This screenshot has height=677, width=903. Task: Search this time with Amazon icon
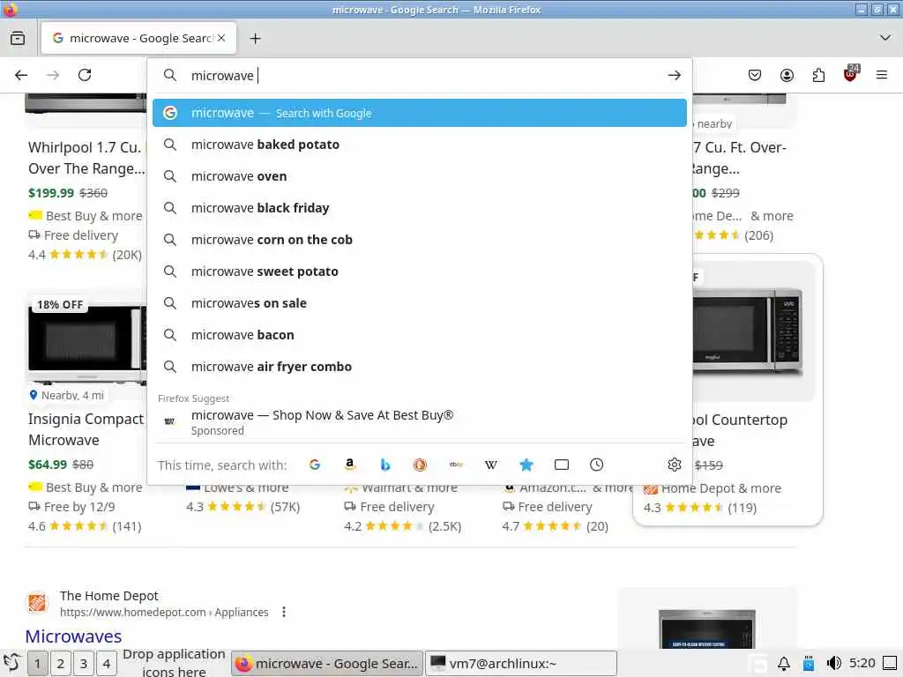tap(349, 465)
